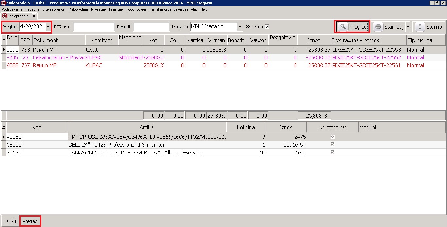This screenshot has height=227, width=447.
Task: Sort by the Iznos column in receipts grid
Action: (314, 40)
